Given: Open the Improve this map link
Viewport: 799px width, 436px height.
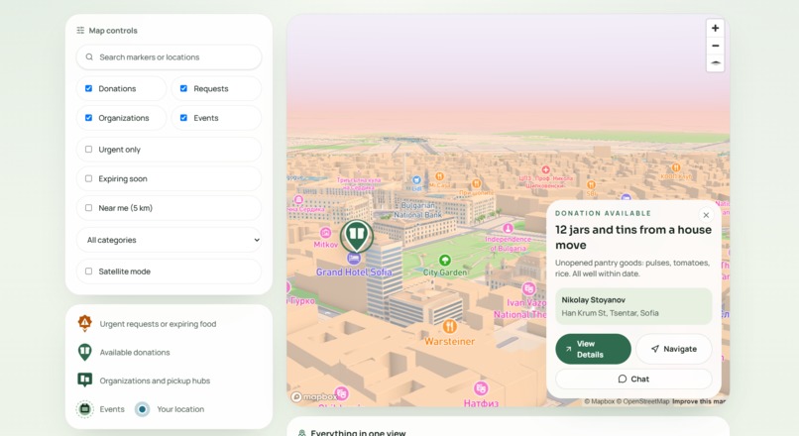Looking at the screenshot, I should pos(699,401).
